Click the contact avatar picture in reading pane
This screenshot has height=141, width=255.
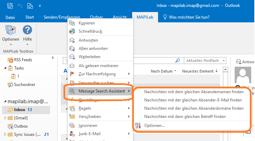click(x=243, y=75)
